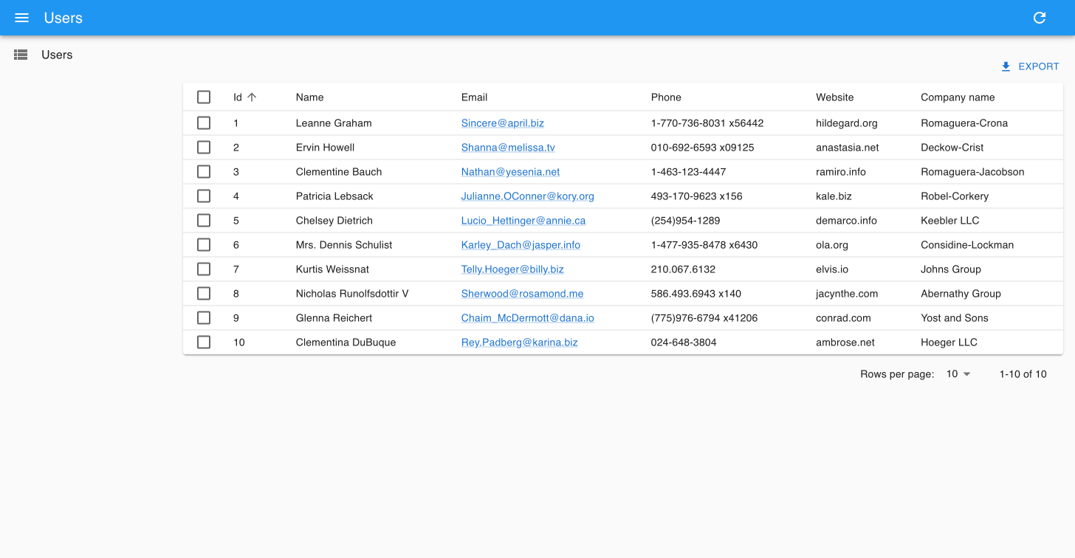The height and width of the screenshot is (558, 1075).
Task: Sort table by Email column header
Action: pos(474,97)
